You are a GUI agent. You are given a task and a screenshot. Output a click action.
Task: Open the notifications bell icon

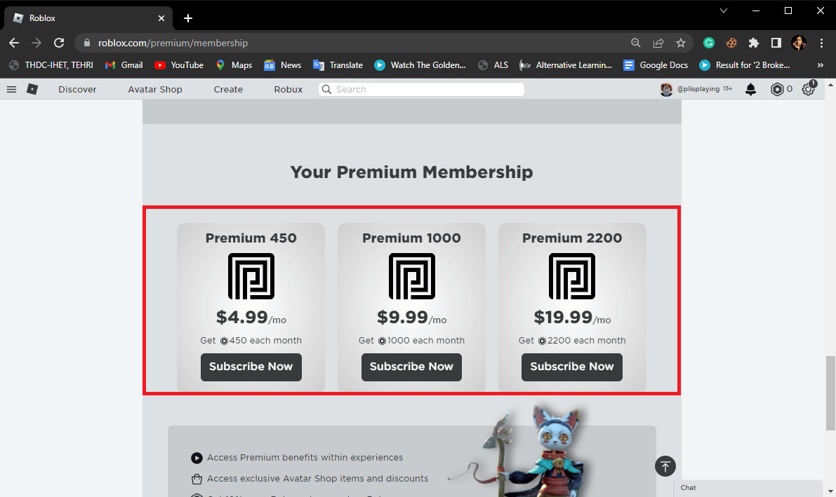click(751, 89)
